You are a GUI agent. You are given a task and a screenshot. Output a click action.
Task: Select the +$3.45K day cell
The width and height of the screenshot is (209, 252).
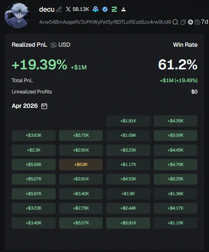(33, 223)
